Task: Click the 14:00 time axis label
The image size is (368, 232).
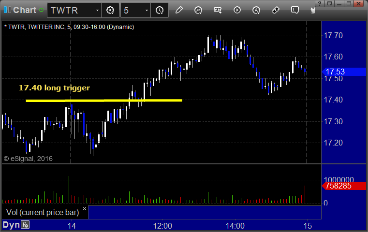Action: point(235,226)
